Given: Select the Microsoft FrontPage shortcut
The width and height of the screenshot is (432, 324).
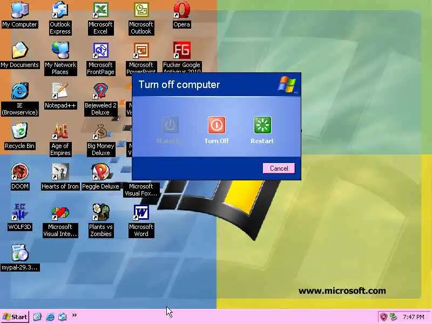Looking at the screenshot, I should pos(100,50).
